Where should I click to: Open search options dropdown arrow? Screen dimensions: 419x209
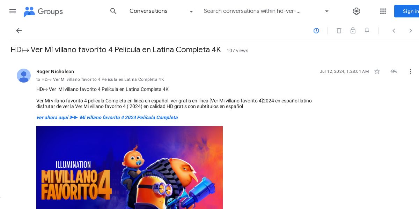pos(327,11)
